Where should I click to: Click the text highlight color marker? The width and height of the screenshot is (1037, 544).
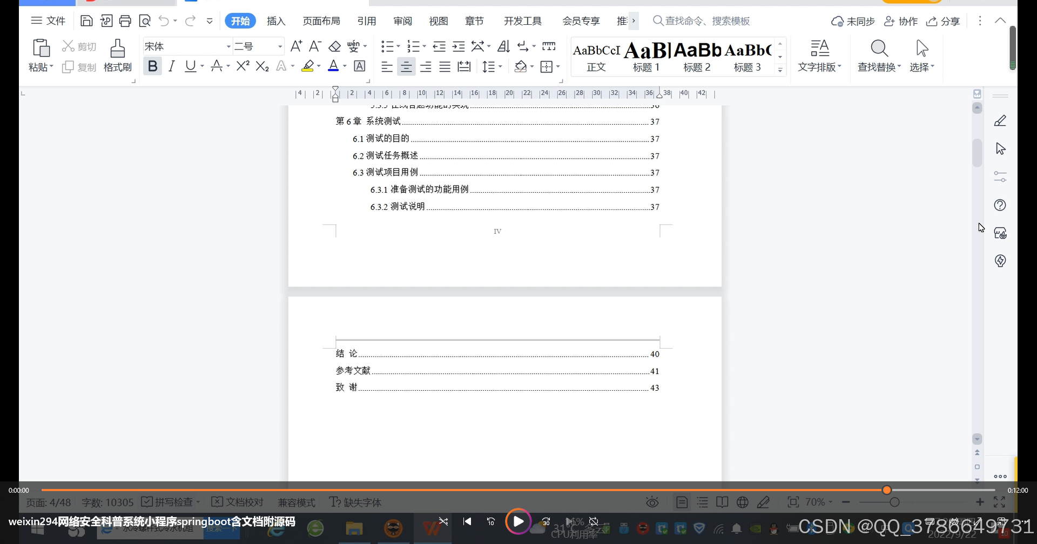307,66
